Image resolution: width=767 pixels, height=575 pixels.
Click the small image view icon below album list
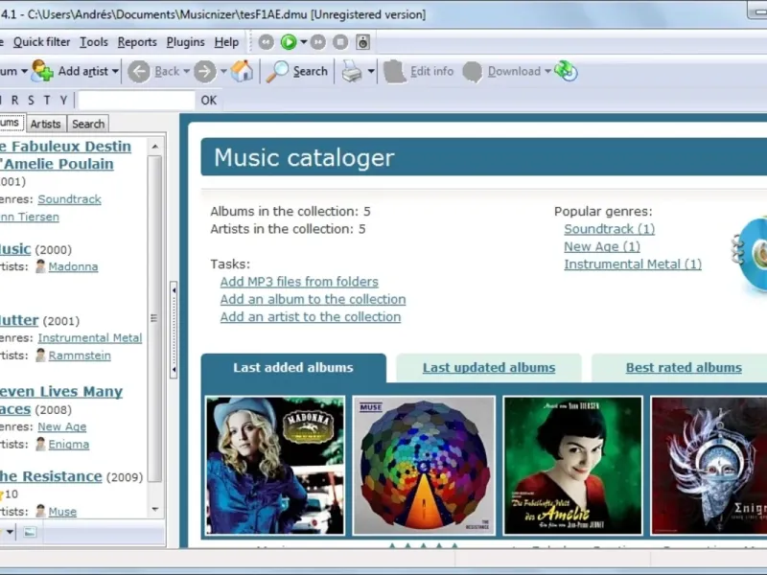pyautogui.click(x=30, y=532)
